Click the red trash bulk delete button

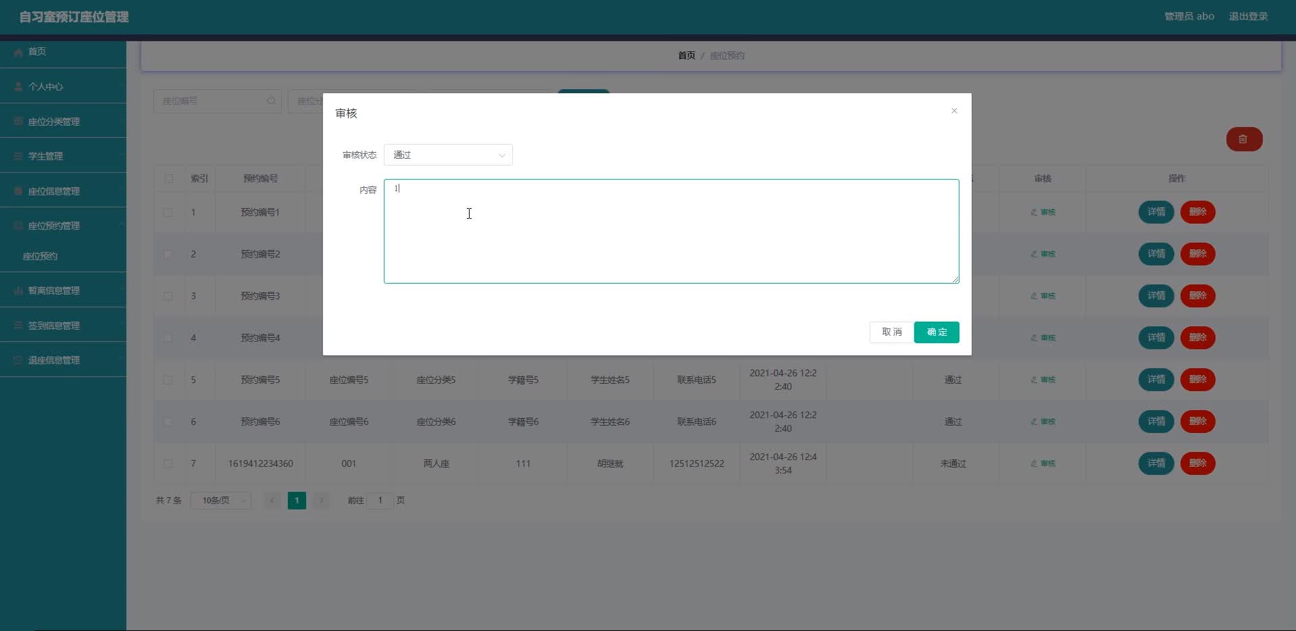tap(1244, 139)
